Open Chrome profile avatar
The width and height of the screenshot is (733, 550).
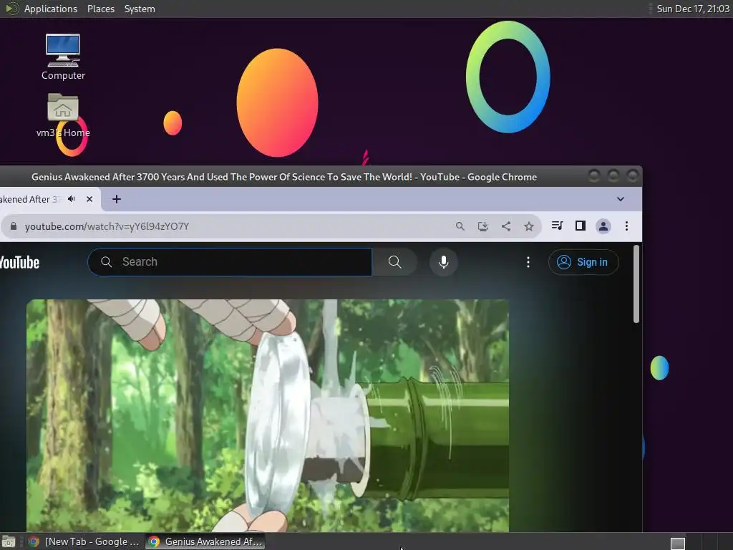[x=603, y=226]
